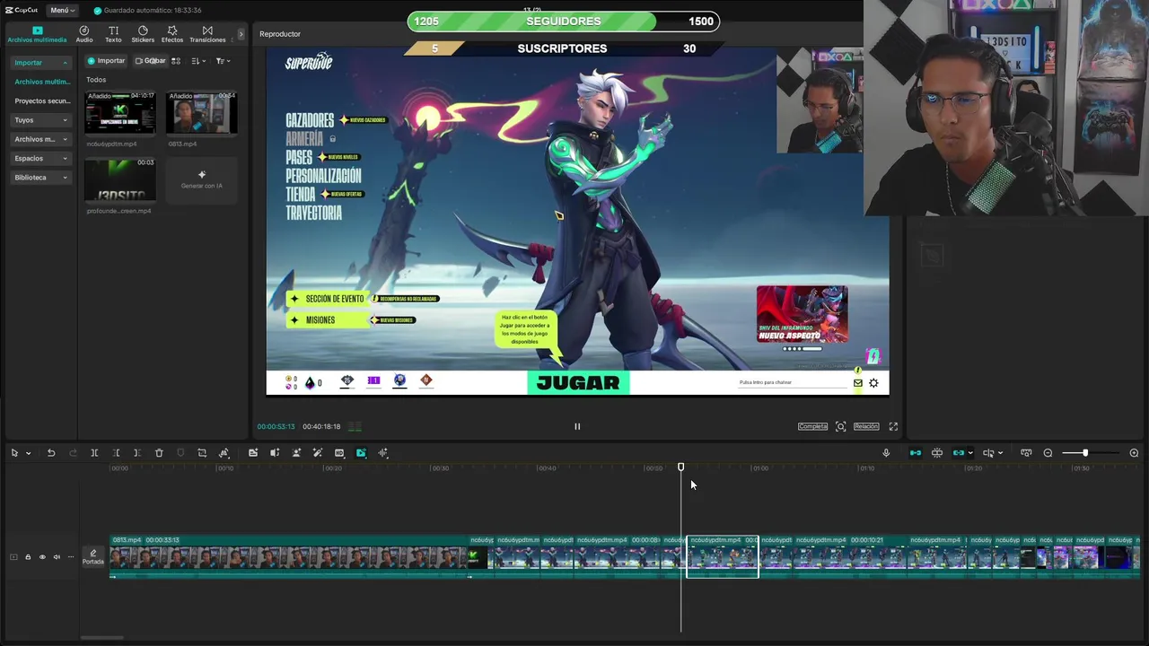Undo the last action
This screenshot has width=1149, height=646.
[51, 453]
